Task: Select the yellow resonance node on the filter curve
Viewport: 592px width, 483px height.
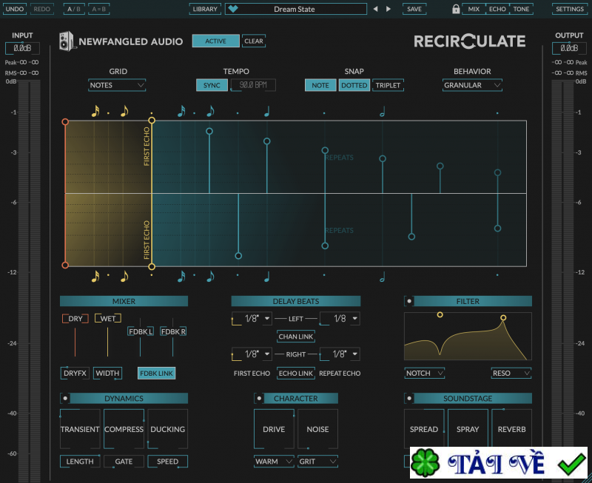Action: pyautogui.click(x=502, y=316)
